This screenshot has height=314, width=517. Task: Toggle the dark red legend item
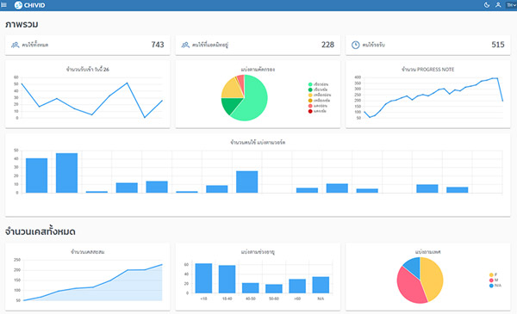point(317,111)
